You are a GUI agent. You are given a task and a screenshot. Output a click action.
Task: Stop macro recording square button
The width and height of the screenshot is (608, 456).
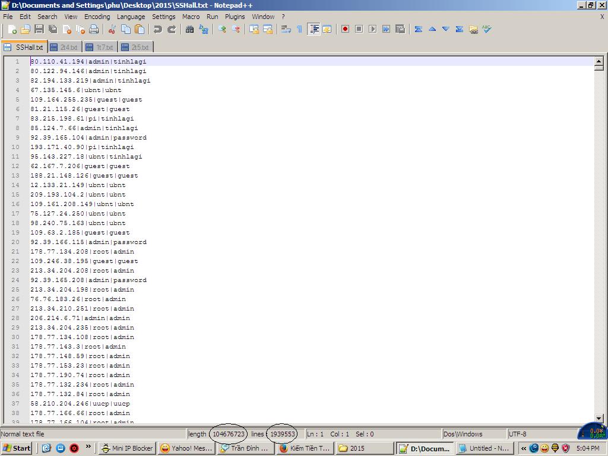(x=359, y=29)
